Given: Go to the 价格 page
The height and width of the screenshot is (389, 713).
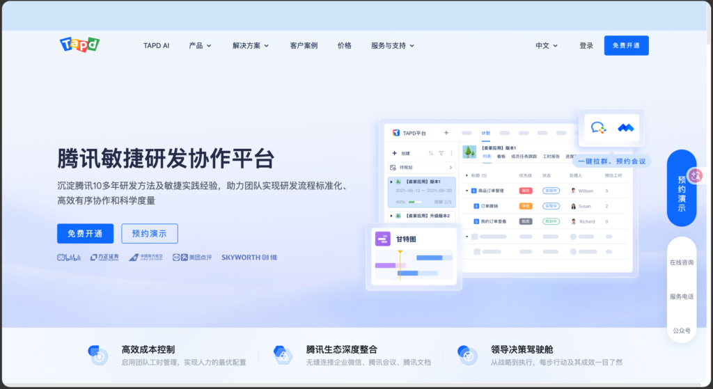Looking at the screenshot, I should (x=344, y=45).
